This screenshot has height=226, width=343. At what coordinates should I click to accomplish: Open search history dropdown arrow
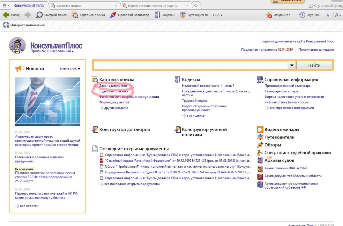point(291,65)
